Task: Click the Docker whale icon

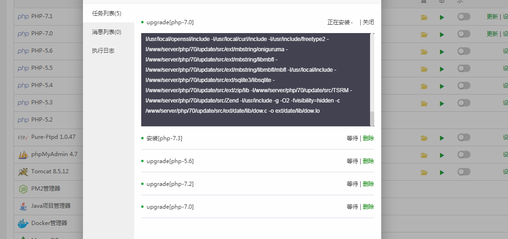Action: (23, 223)
